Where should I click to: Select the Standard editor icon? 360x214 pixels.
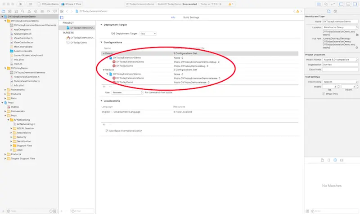pos(319,4)
